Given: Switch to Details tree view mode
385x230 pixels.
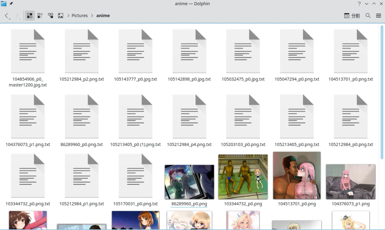Looking at the screenshot, I should [50, 16].
